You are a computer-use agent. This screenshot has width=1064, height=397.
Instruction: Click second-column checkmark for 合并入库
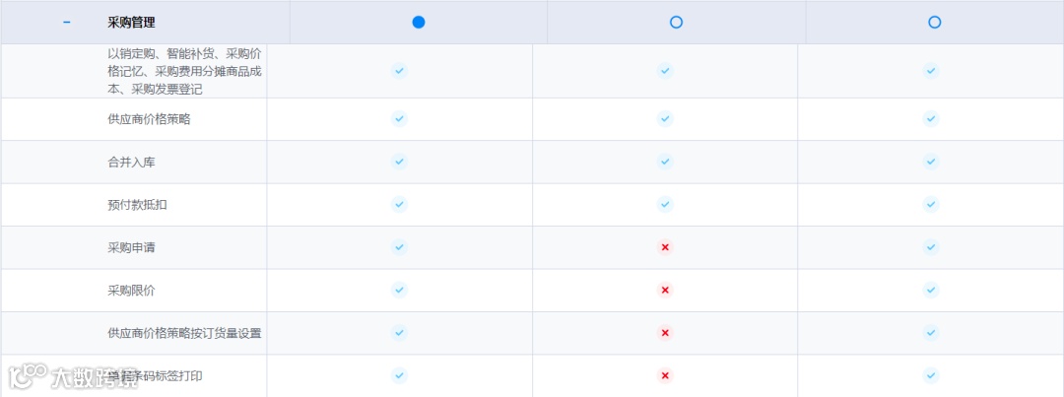click(x=665, y=162)
